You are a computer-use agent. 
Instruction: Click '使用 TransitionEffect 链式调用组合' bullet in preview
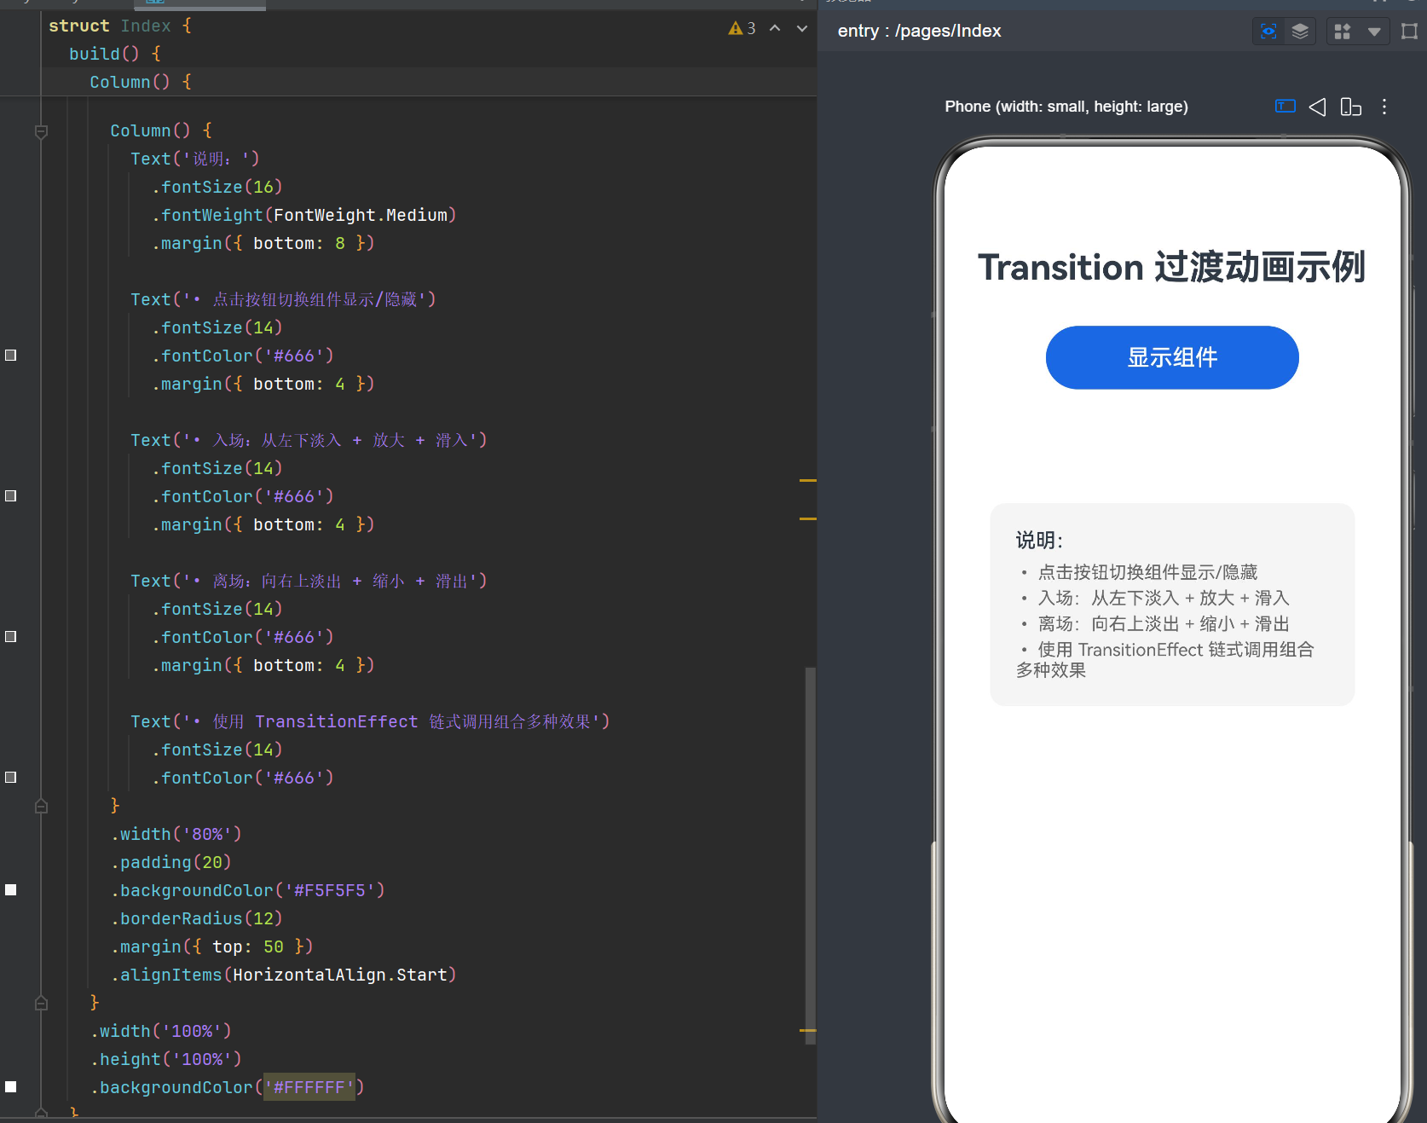1176,650
